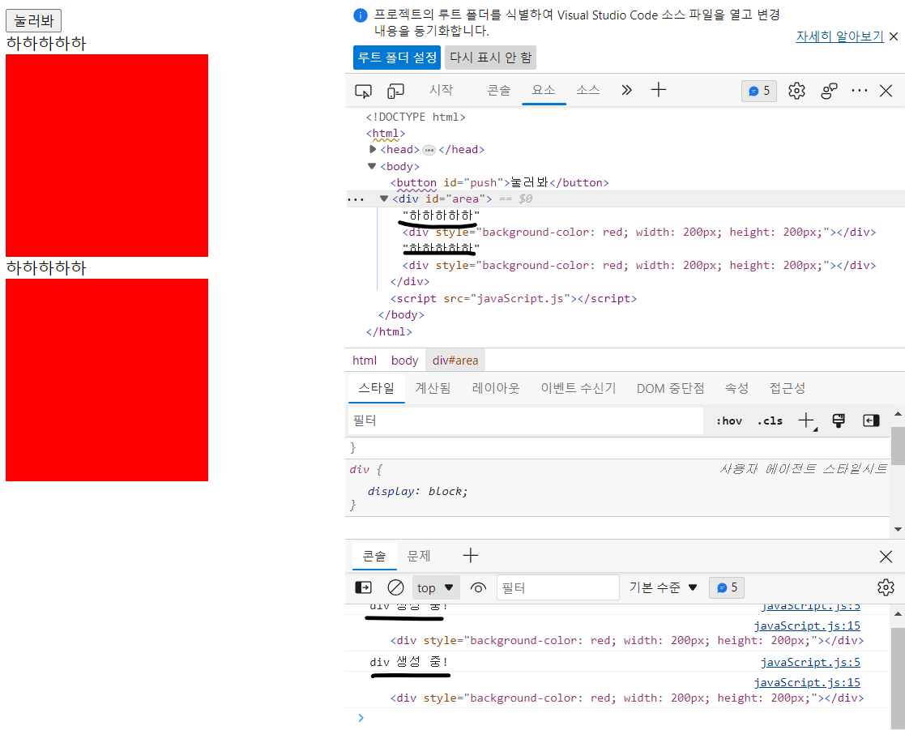Open the 이벤트 수신기 pane tab

pyautogui.click(x=578, y=388)
